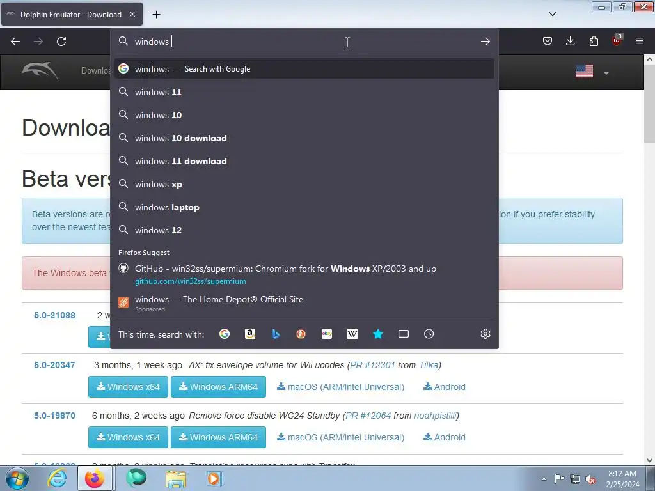Search open tabs with the tab icon
The width and height of the screenshot is (655, 491).
[x=404, y=334]
